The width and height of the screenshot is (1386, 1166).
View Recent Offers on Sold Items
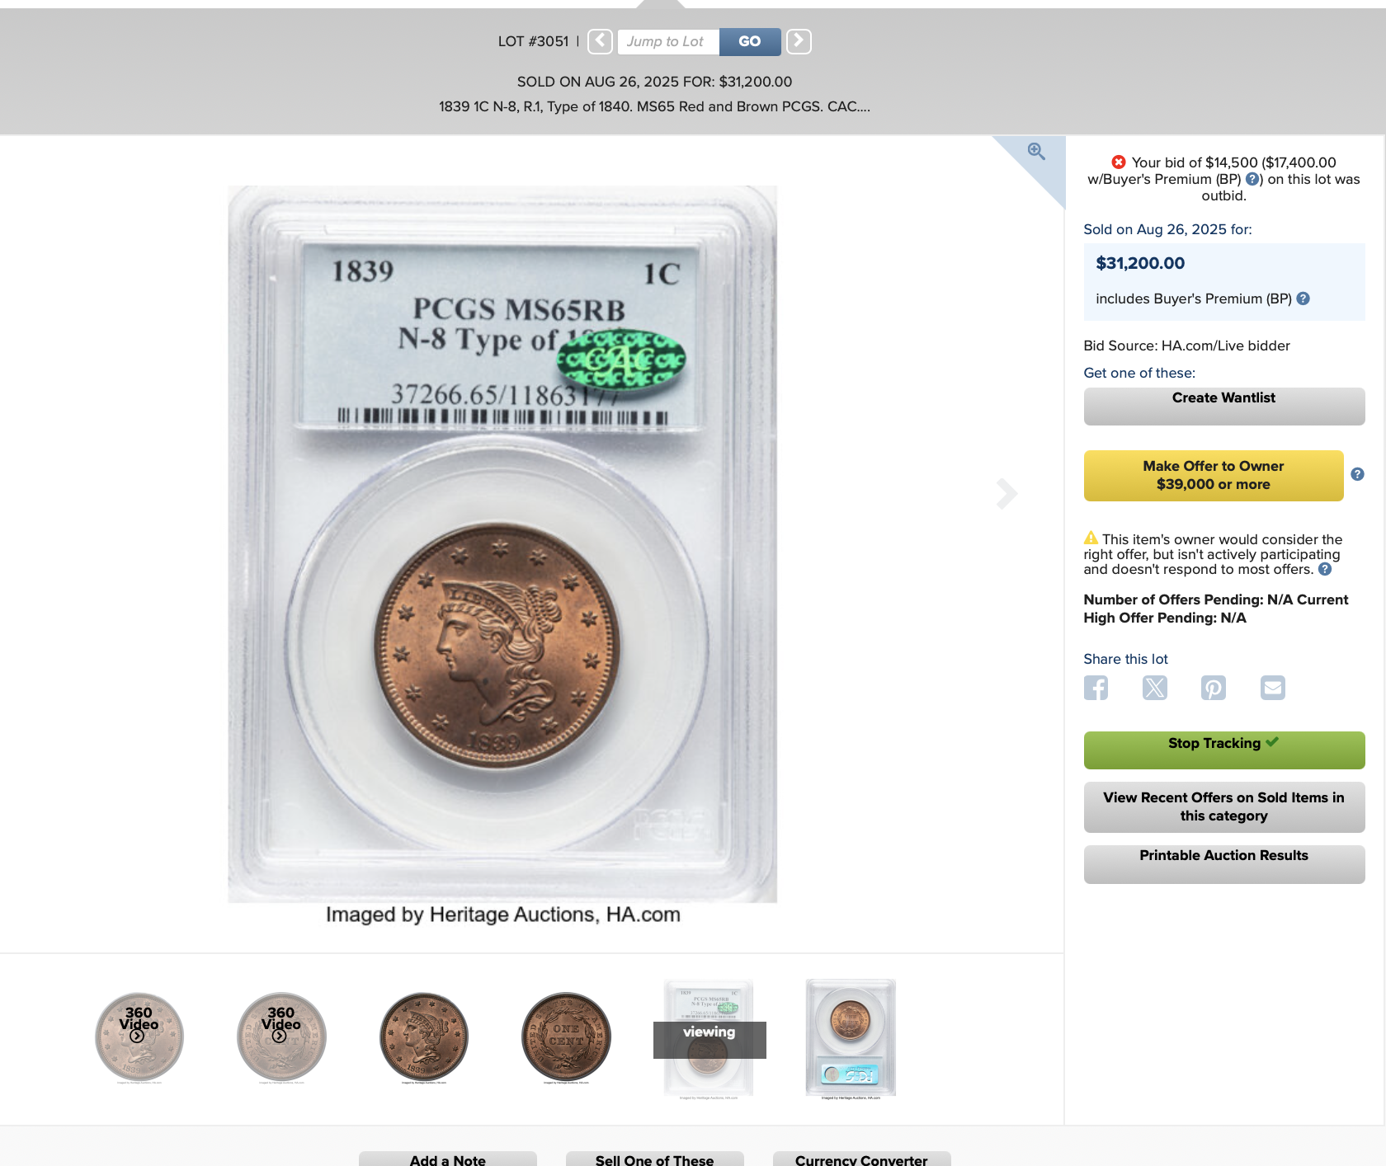(x=1224, y=807)
